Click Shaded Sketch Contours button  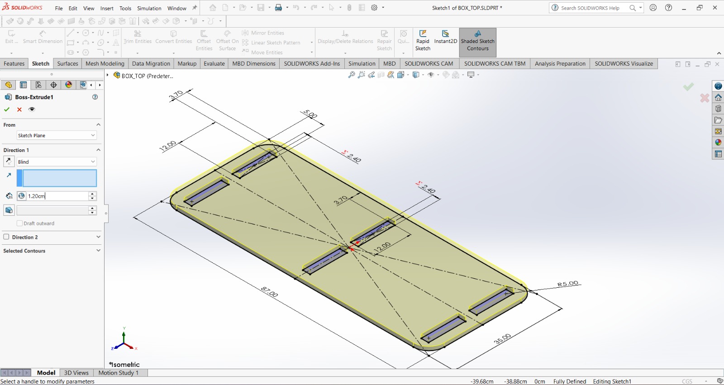coord(477,42)
